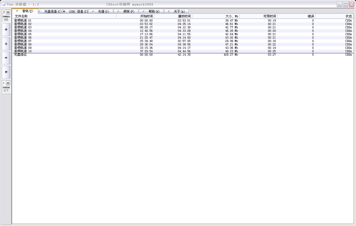Image resolution: width=356 pixels, height=226 pixels.
Task: Click size value 39.47 Mb
Action: pyautogui.click(x=231, y=20)
